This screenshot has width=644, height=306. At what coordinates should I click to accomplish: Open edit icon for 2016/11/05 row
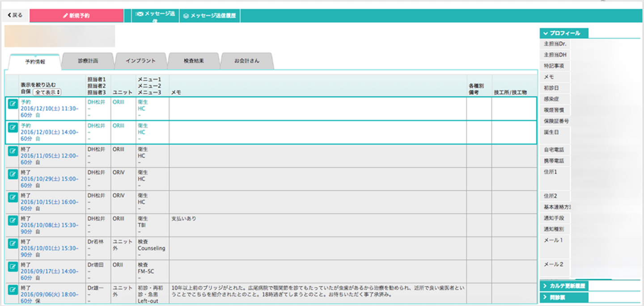point(13,151)
